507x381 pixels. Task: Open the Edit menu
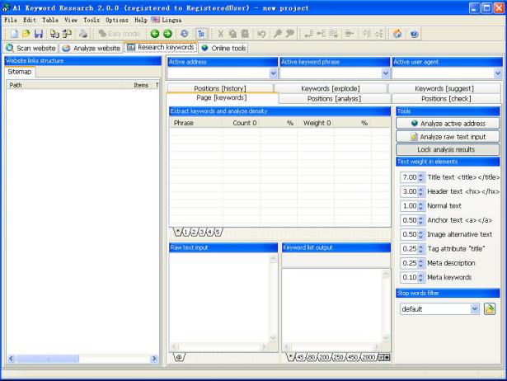tap(30, 20)
